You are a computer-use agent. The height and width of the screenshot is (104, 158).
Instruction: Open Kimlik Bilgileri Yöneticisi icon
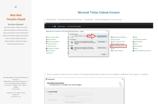coord(112,44)
